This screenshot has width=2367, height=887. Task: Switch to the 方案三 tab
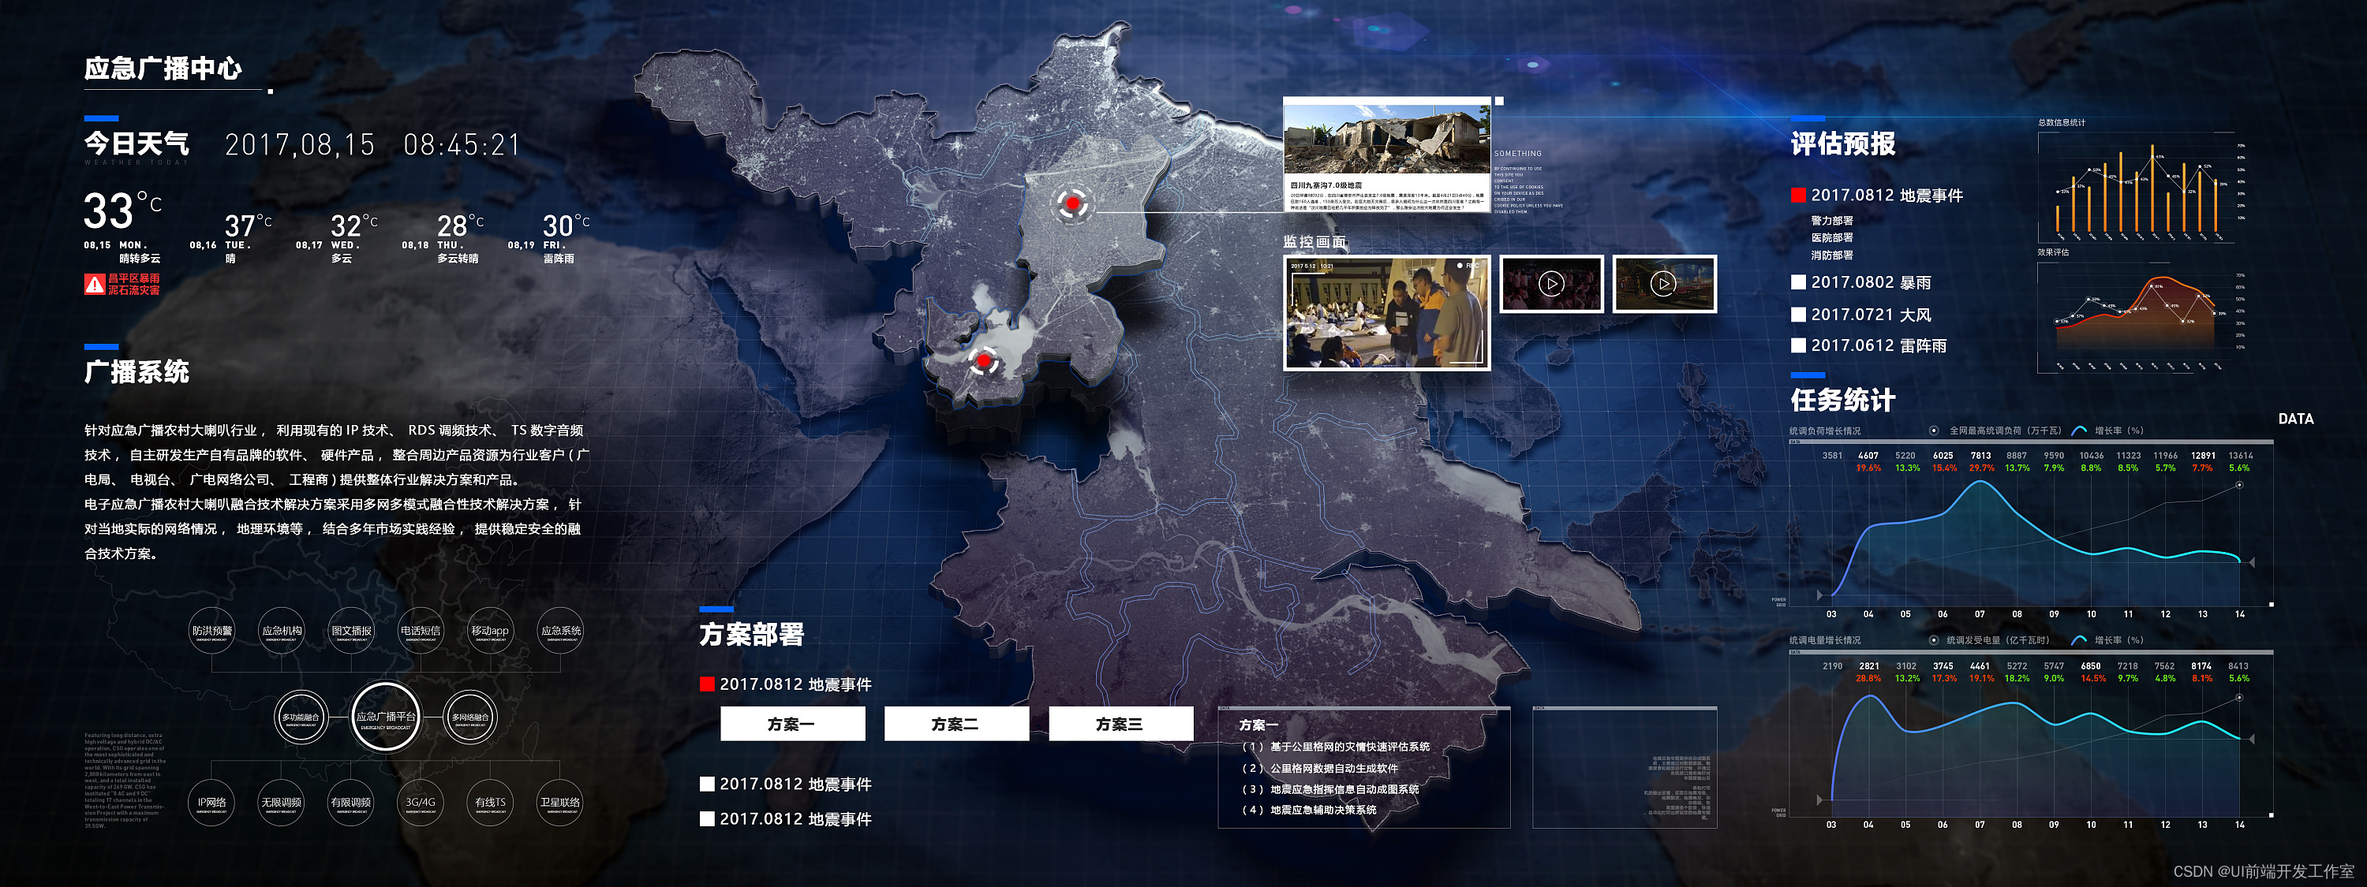[x=1120, y=724]
